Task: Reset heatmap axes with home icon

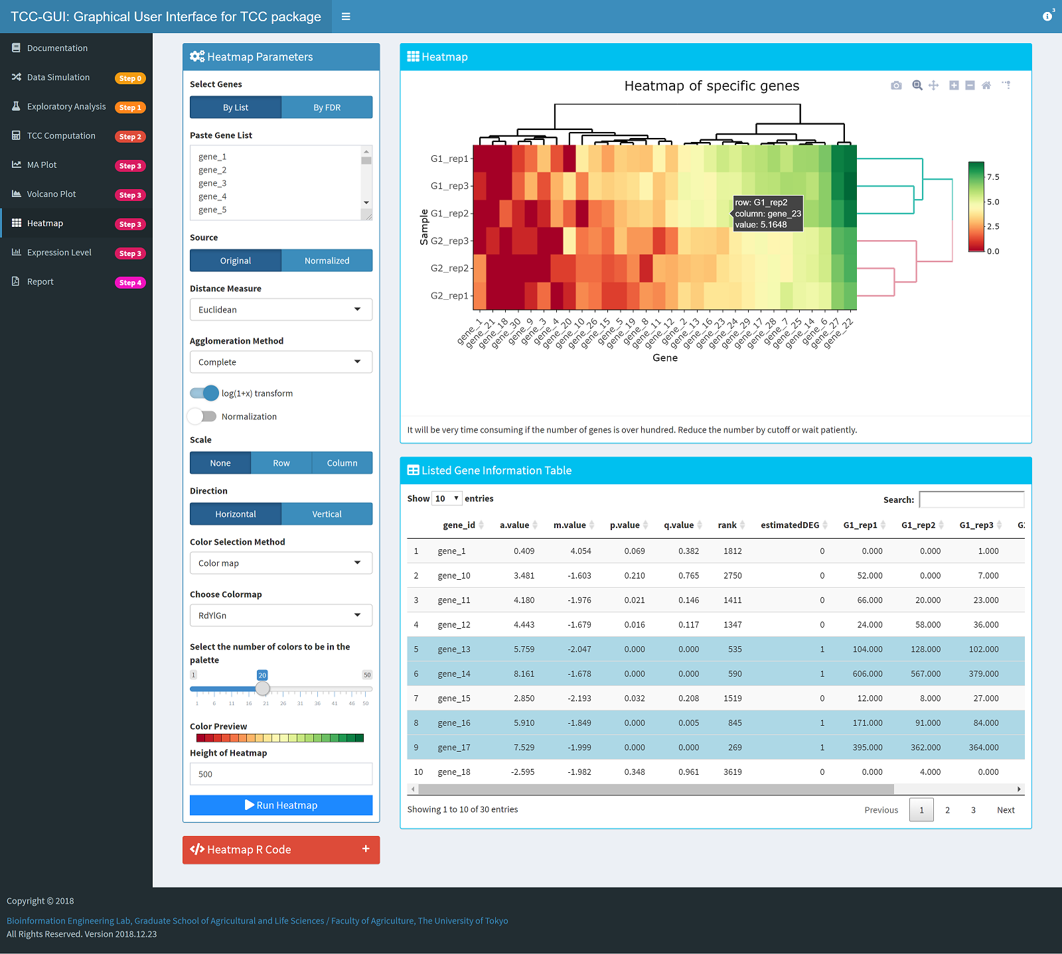Action: coord(986,86)
